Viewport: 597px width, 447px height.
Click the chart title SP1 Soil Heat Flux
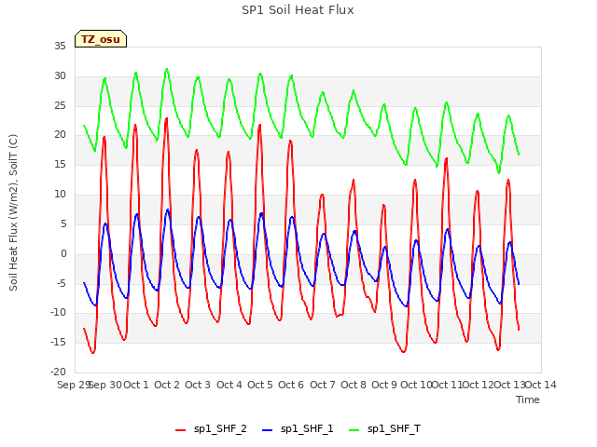point(298,10)
